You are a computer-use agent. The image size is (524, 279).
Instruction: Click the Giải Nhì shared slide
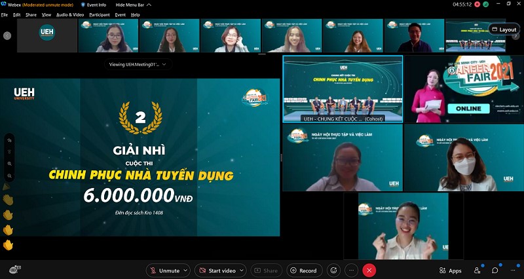pos(140,157)
